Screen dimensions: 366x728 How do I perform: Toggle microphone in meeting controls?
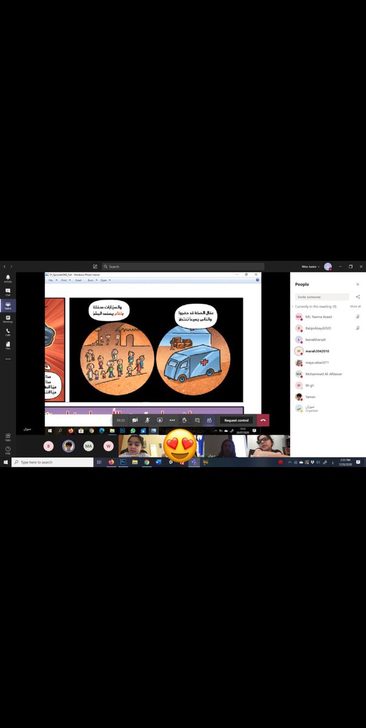coord(147,420)
